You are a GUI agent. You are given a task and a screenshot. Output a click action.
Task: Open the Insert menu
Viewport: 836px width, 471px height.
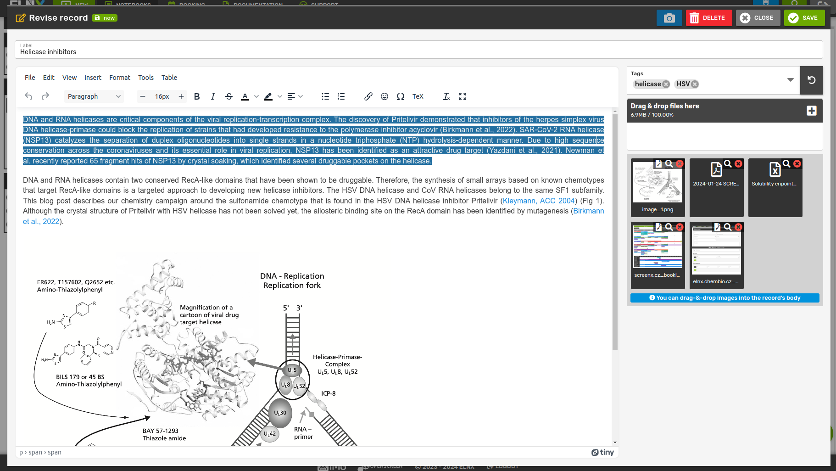[x=93, y=78]
